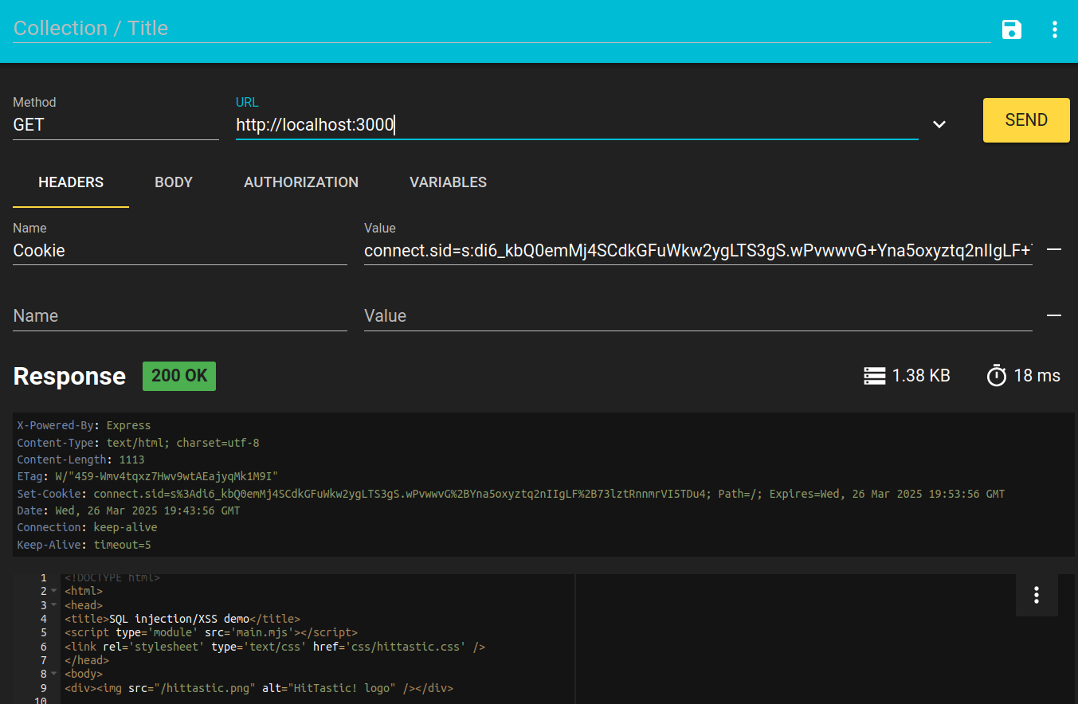Switch to the BODY tab
This screenshot has width=1078, height=704.
pos(174,182)
